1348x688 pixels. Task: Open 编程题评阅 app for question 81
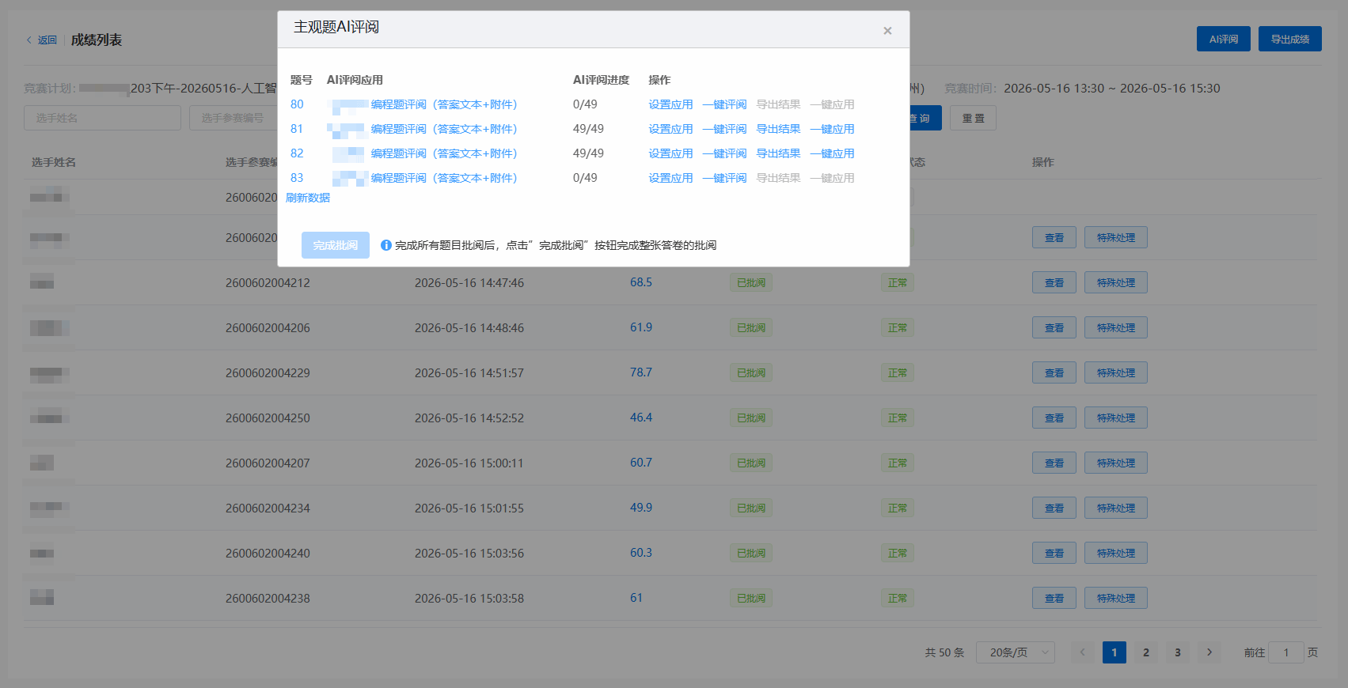pos(444,129)
